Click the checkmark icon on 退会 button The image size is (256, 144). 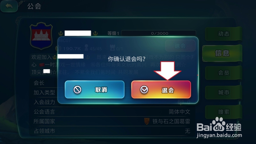pyautogui.click(x=144, y=90)
